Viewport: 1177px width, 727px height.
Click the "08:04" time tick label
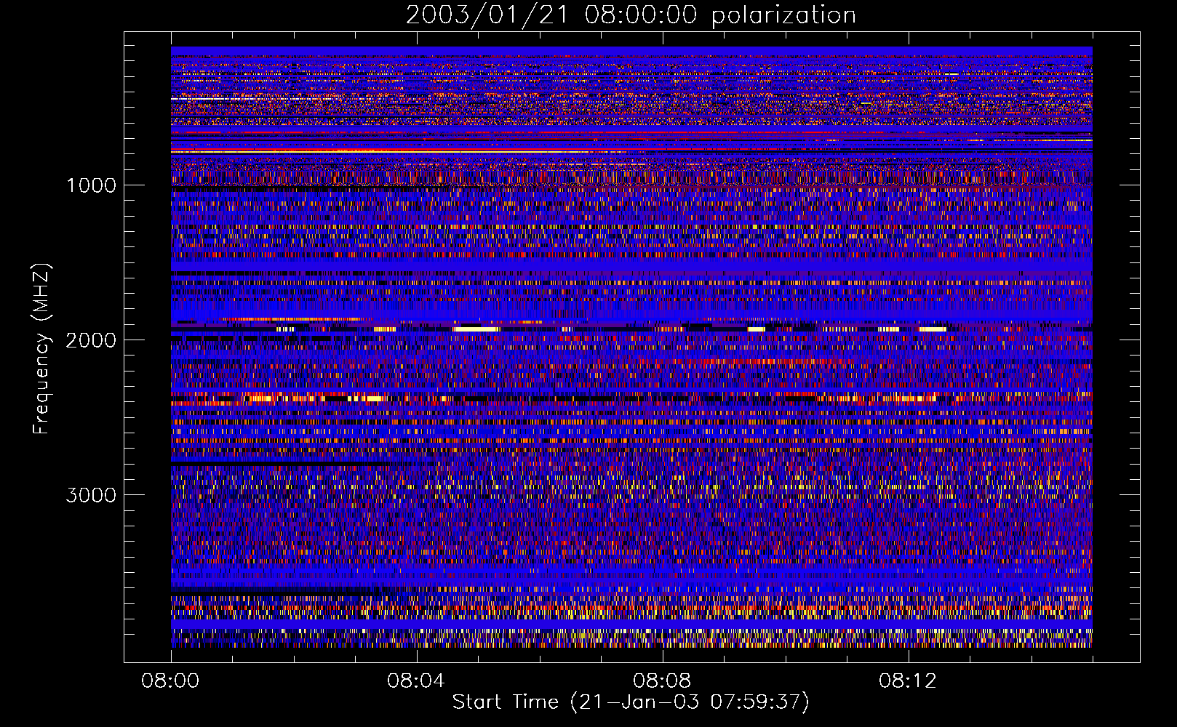[x=416, y=681]
